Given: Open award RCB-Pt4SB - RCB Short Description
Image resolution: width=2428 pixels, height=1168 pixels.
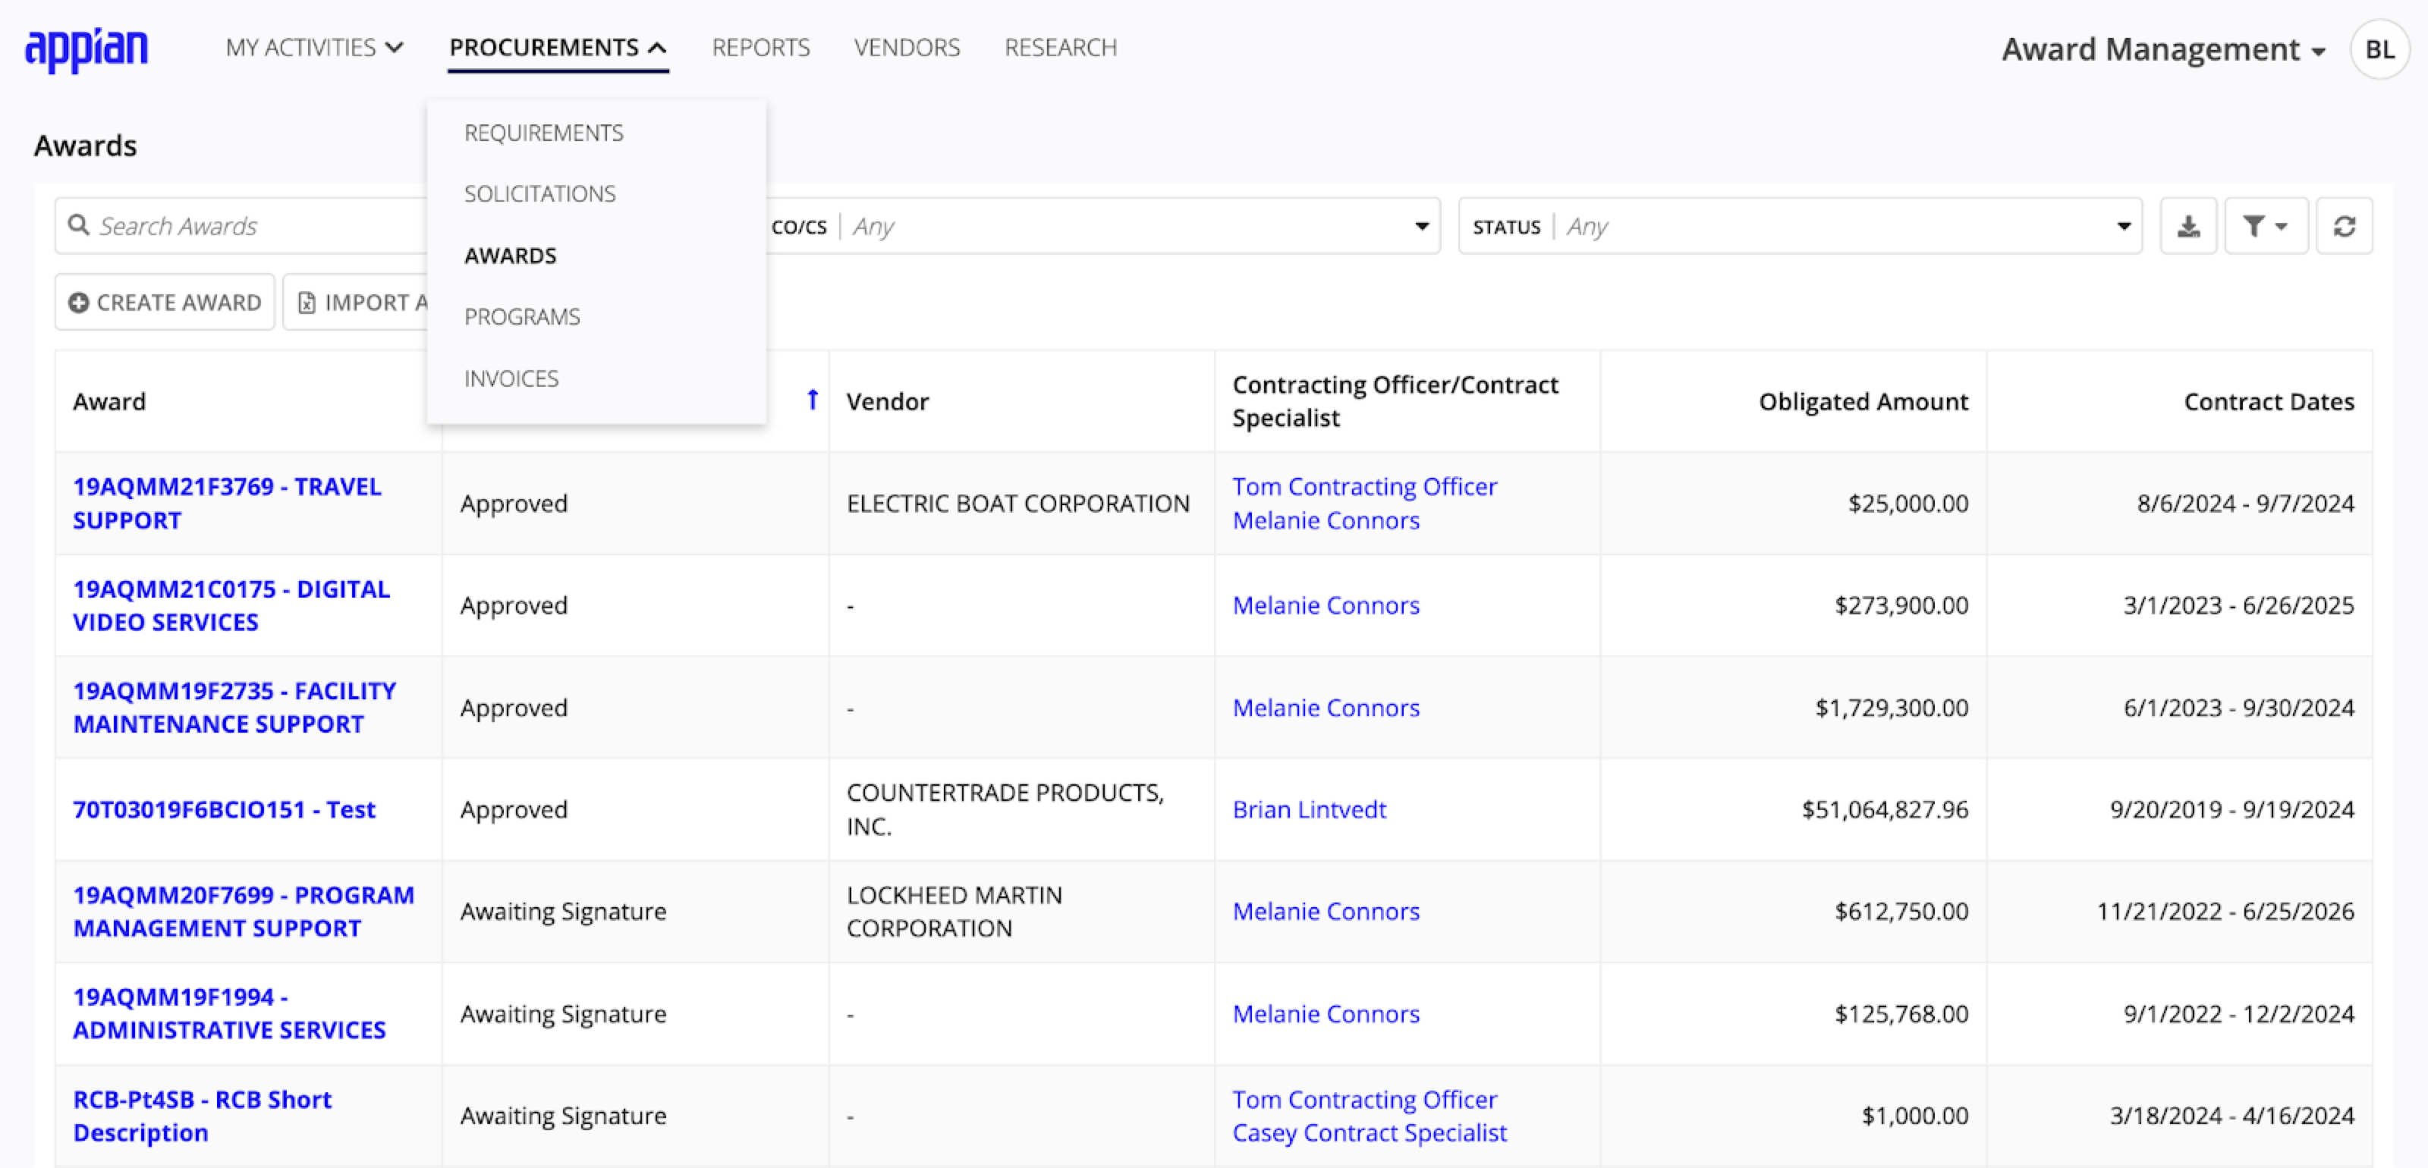Looking at the screenshot, I should click(202, 1116).
